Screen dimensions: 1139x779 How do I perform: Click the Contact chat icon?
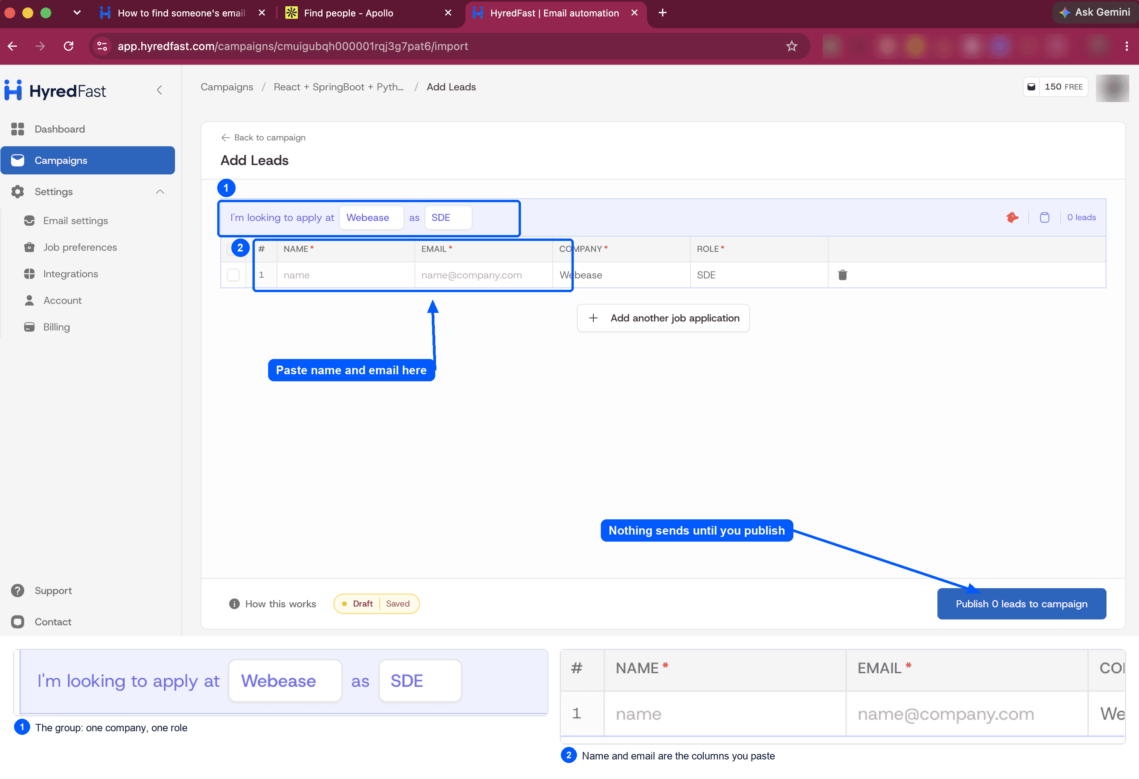18,622
